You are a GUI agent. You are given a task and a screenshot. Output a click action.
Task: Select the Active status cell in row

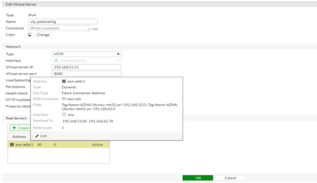[98, 145]
